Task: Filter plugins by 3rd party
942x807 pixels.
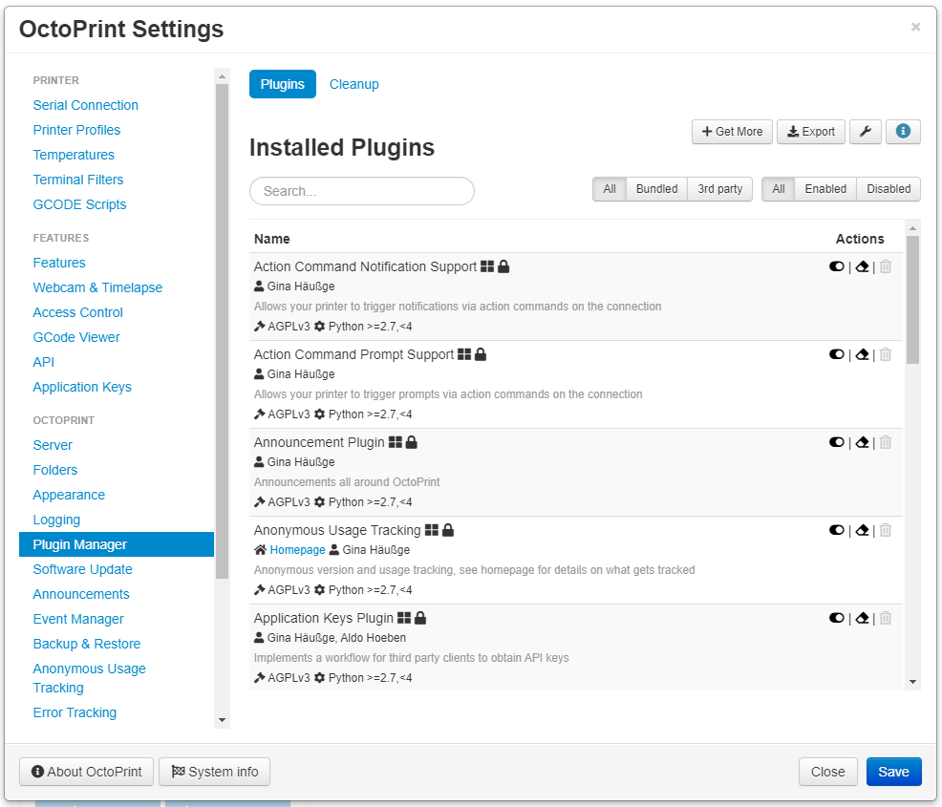Action: 719,189
